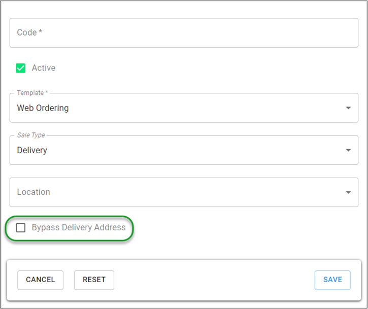The image size is (368, 309).
Task: Click the Bypass Delivery Address label text
Action: click(79, 228)
